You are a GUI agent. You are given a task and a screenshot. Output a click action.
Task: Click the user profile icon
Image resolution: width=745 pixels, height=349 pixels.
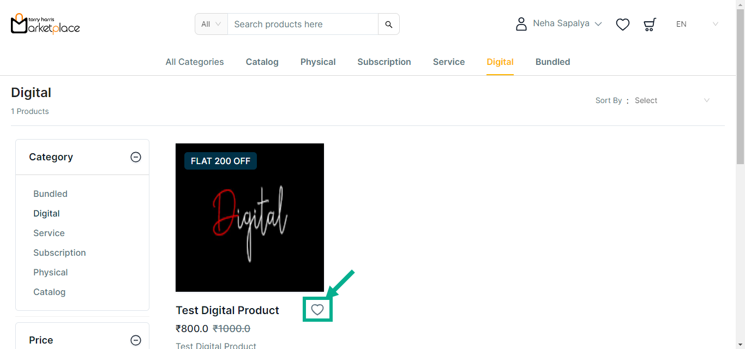pyautogui.click(x=521, y=24)
